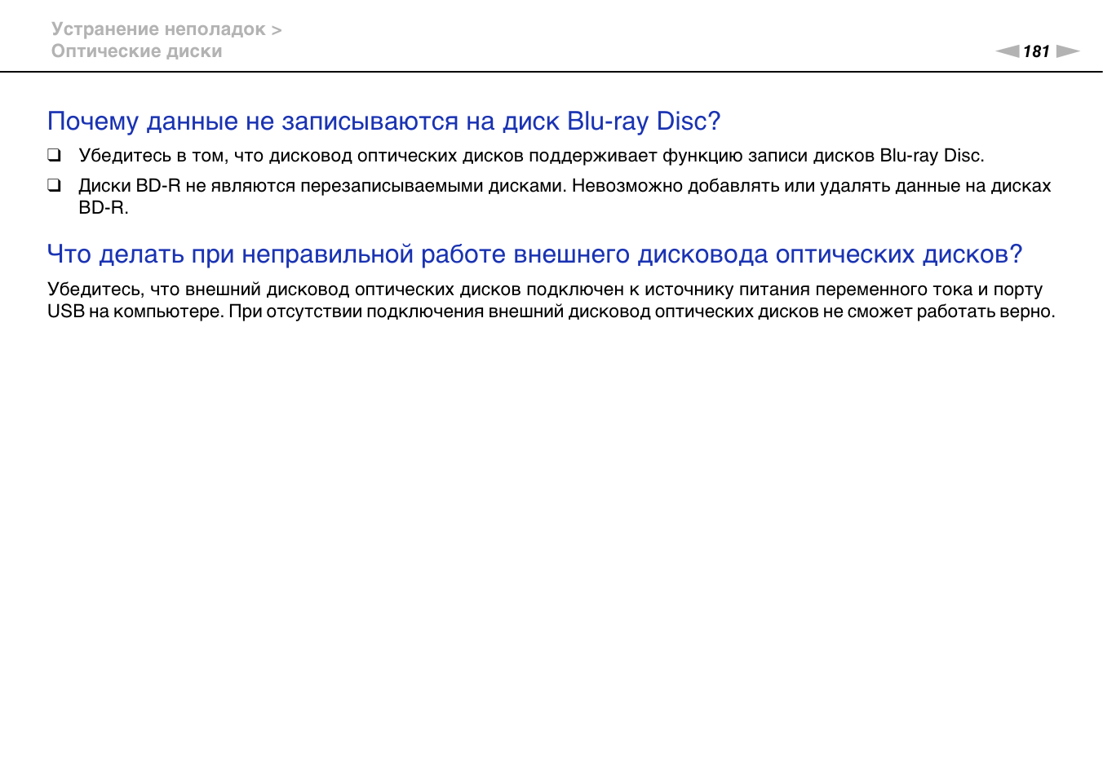Click the wrapped 'BD-R.' line of text
Screen dimensions: 1103x778
coord(104,208)
